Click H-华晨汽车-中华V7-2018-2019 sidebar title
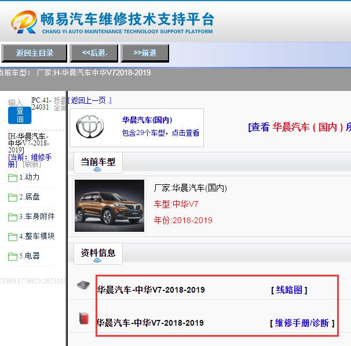This screenshot has width=351, height=346. pyautogui.click(x=28, y=143)
